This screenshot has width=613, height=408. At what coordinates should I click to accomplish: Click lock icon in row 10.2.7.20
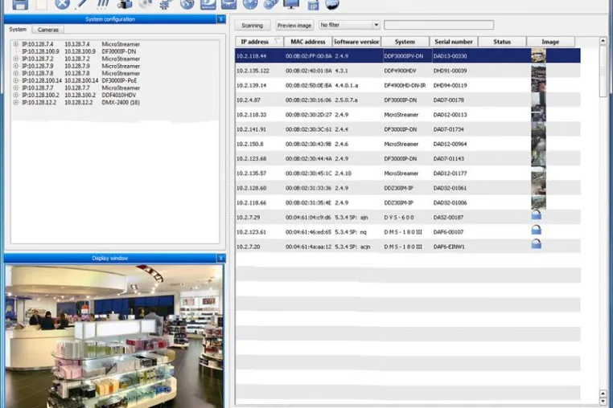(x=537, y=244)
